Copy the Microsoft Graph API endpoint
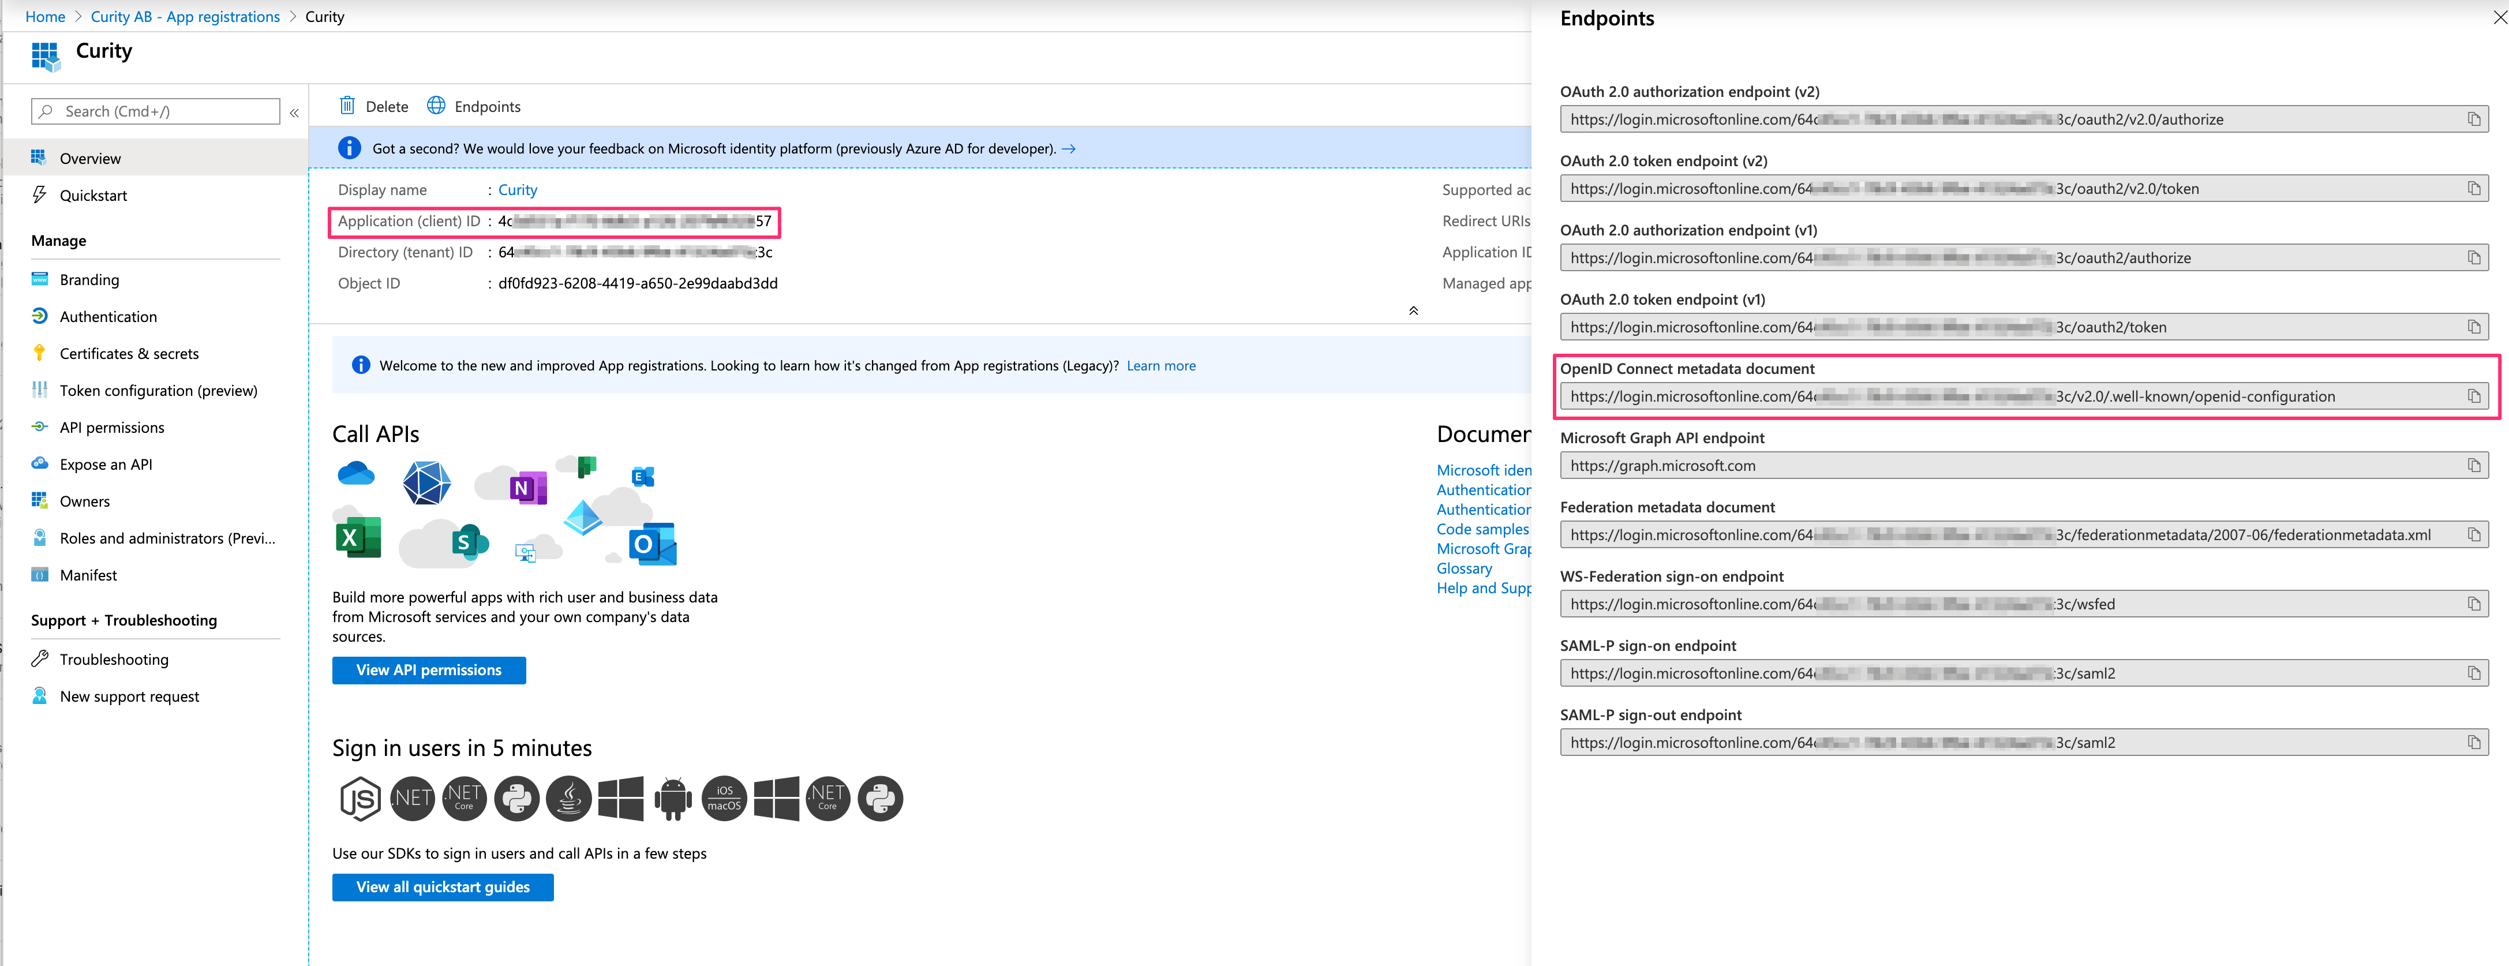Image resolution: width=2509 pixels, height=966 pixels. click(2474, 465)
